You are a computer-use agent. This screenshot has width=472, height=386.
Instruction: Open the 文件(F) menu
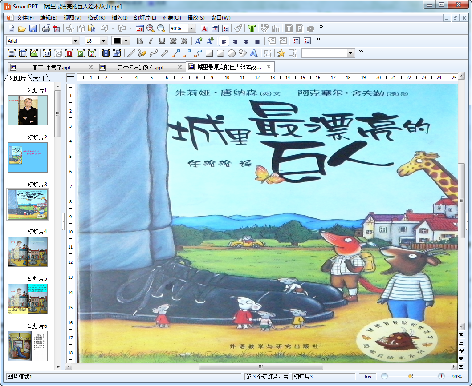(x=25, y=18)
